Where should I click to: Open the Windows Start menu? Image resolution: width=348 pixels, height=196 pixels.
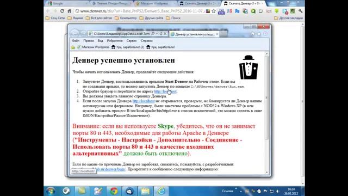coord(51,191)
